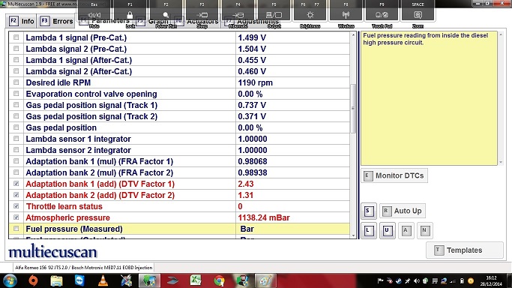Click the Mute icon in hotkey overlay
The image size is (512, 288).
[x=94, y=15]
